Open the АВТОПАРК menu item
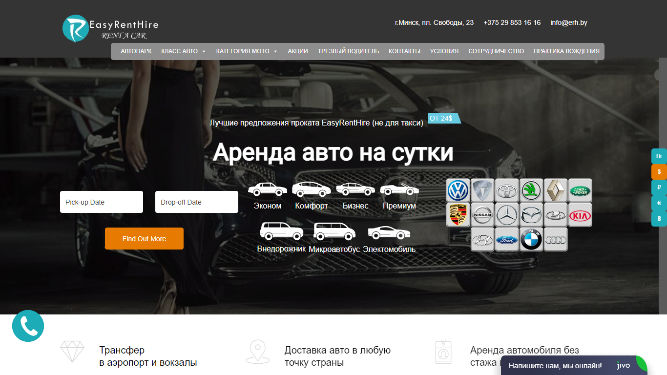667x375 pixels. click(x=136, y=51)
